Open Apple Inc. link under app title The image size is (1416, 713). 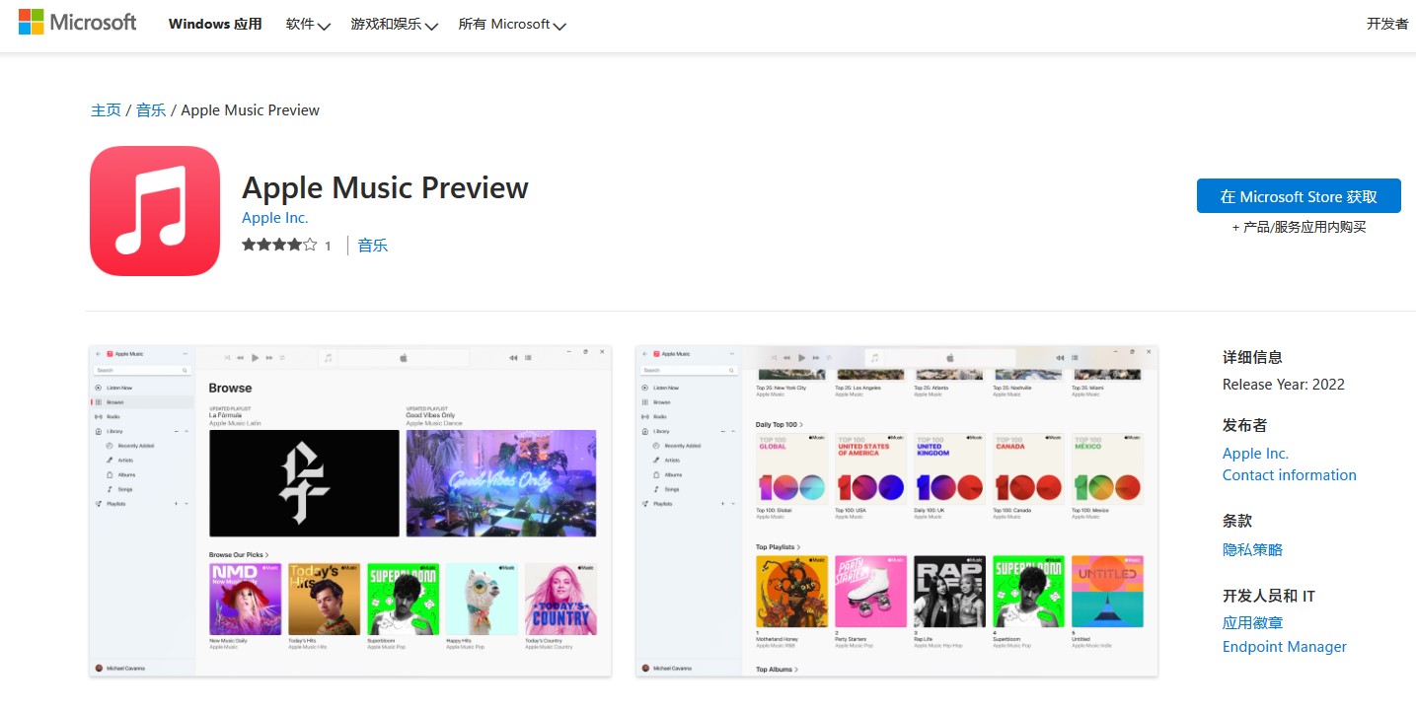(275, 218)
